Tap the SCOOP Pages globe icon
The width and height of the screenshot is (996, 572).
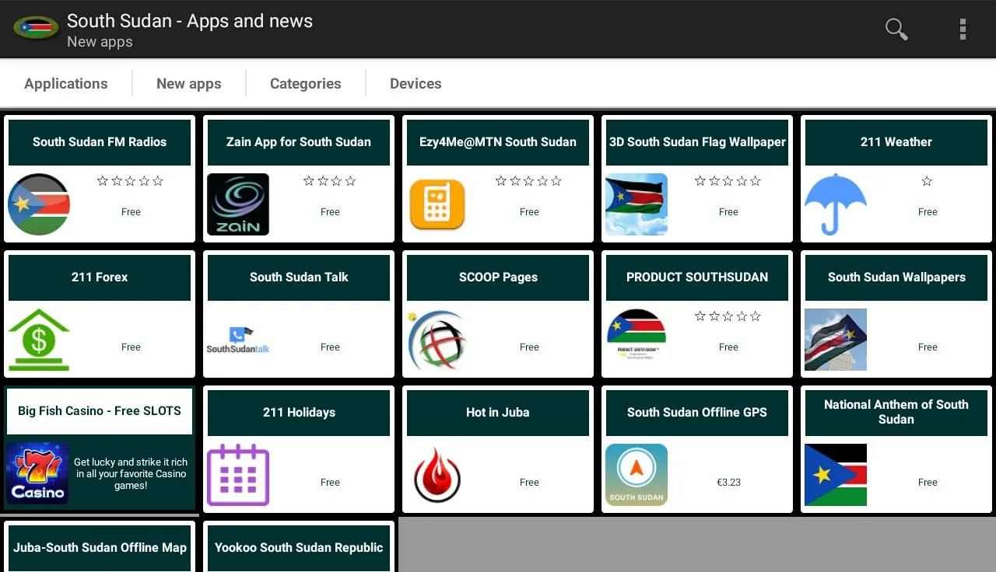point(437,340)
